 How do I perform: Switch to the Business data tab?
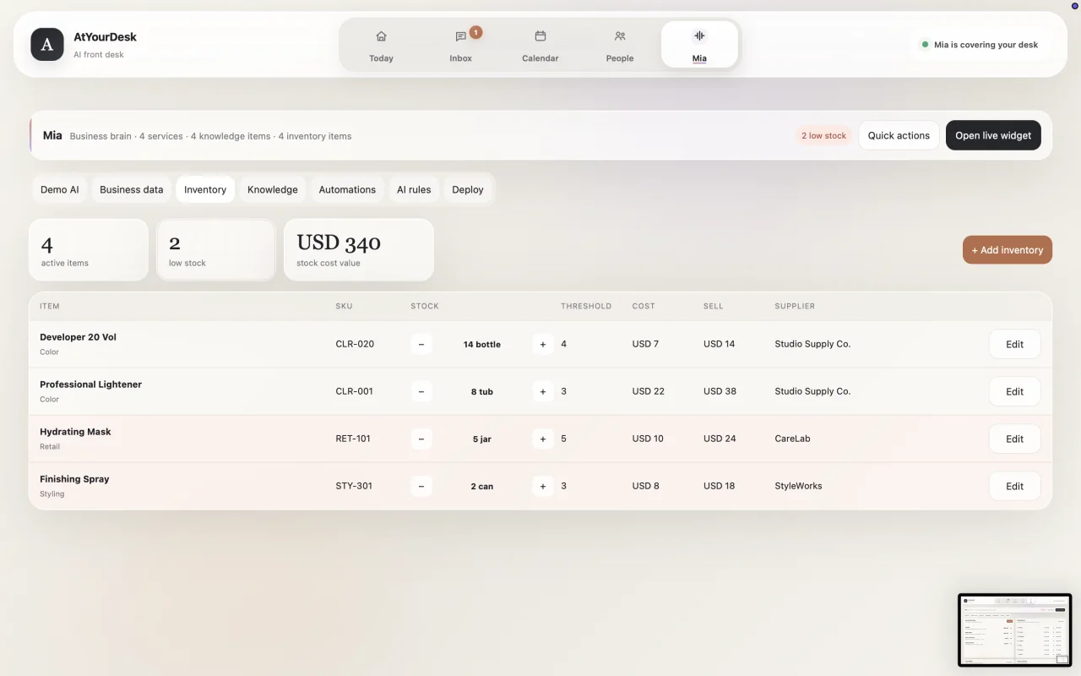click(132, 189)
